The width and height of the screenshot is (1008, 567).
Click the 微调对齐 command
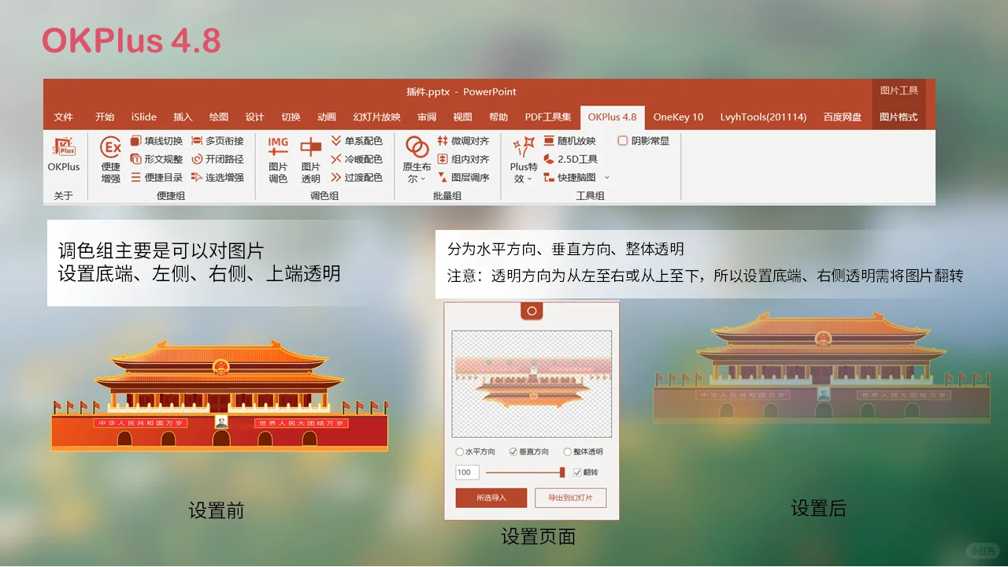point(463,141)
